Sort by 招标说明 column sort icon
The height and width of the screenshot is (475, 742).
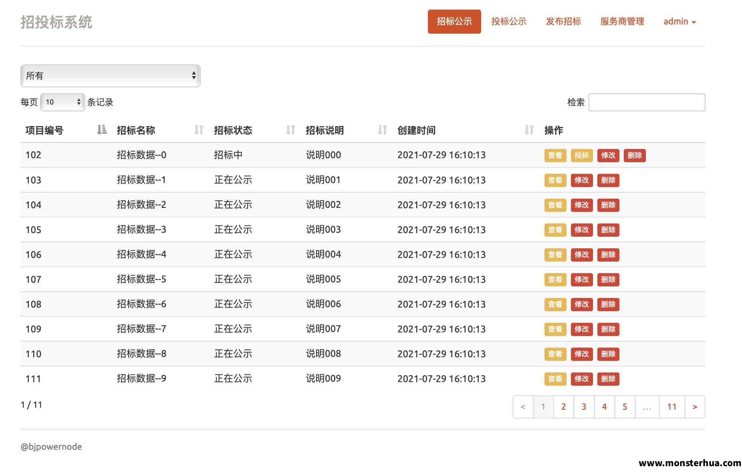pyautogui.click(x=382, y=130)
